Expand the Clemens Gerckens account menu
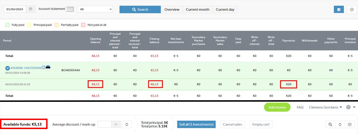The width and height of the screenshot is (358, 135). tap(325, 107)
